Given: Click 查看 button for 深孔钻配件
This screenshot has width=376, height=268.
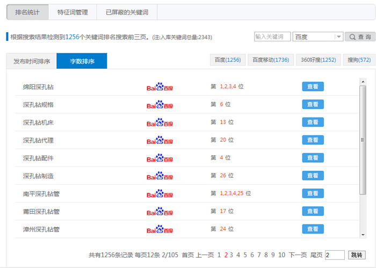Looking at the screenshot, I should pos(313,158).
